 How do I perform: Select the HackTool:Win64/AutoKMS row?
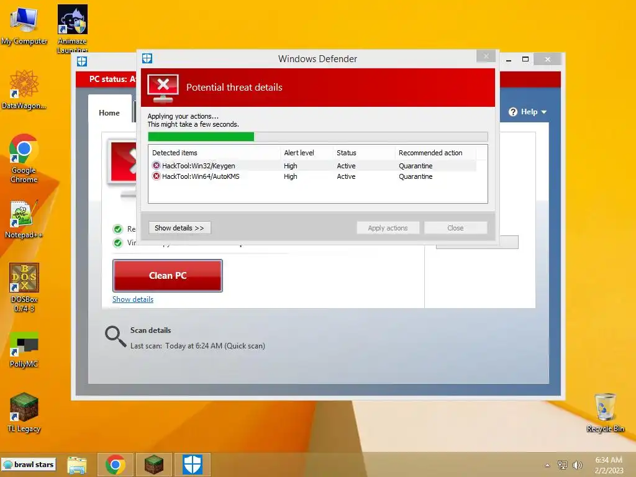tap(313, 176)
